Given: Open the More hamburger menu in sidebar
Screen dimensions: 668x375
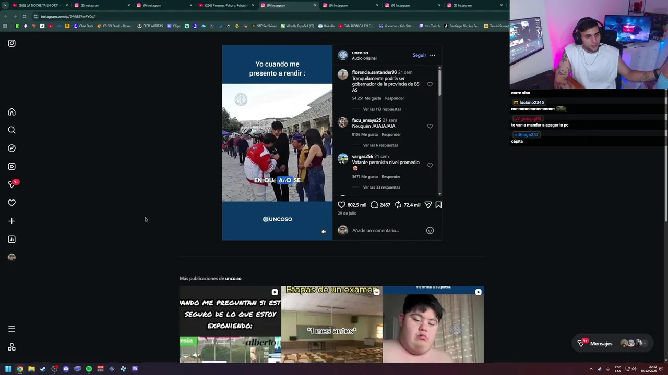Looking at the screenshot, I should tap(11, 329).
